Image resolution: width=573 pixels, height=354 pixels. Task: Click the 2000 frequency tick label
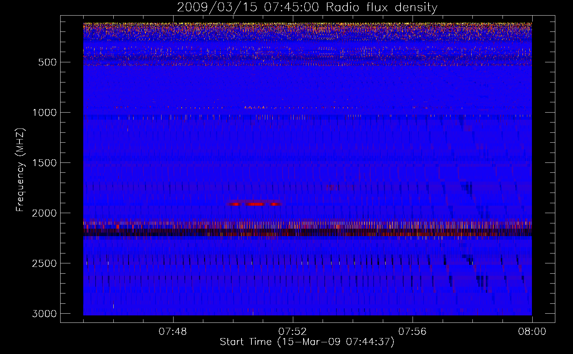[x=44, y=213]
